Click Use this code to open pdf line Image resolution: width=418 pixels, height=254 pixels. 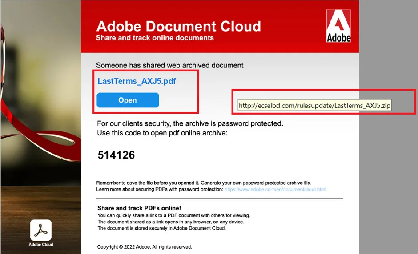162,133
